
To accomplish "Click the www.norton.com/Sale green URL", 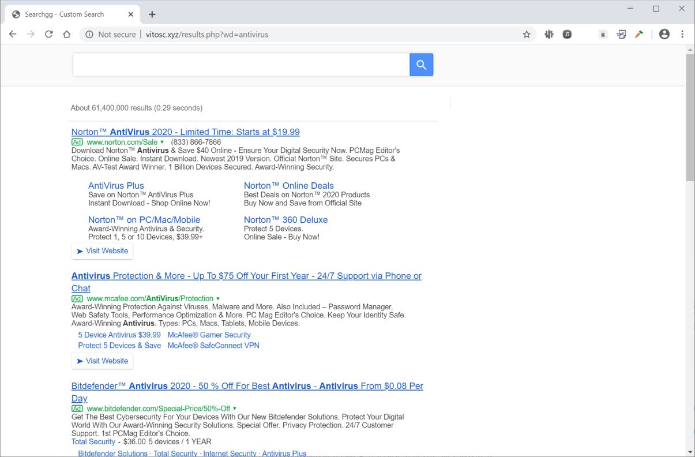I will tap(122, 142).
